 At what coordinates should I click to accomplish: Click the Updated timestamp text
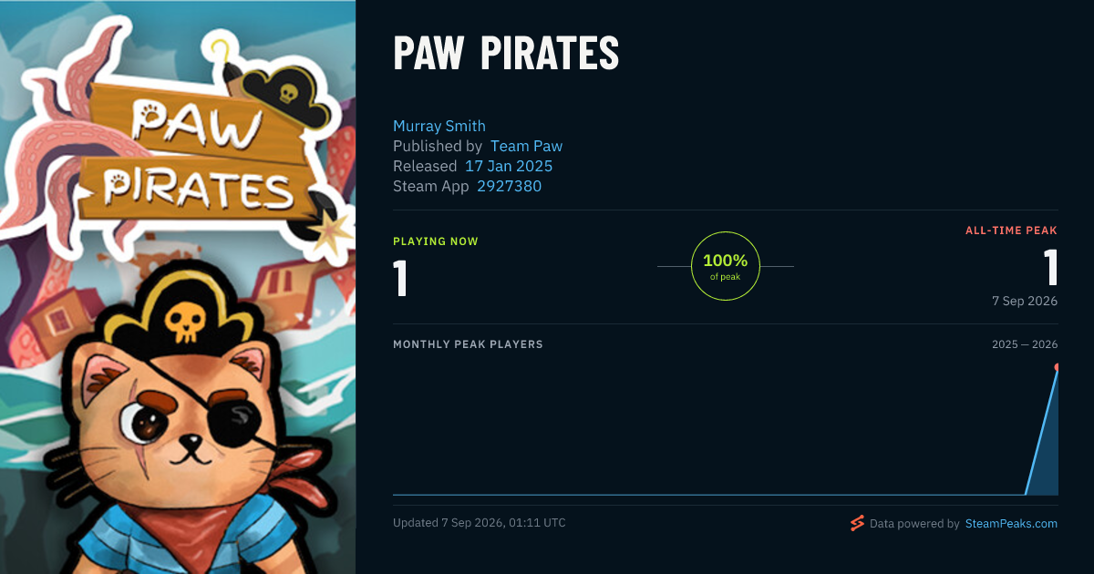[480, 523]
